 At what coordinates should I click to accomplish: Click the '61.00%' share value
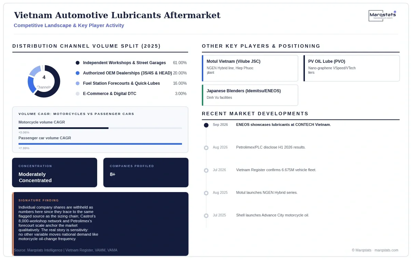(180, 63)
